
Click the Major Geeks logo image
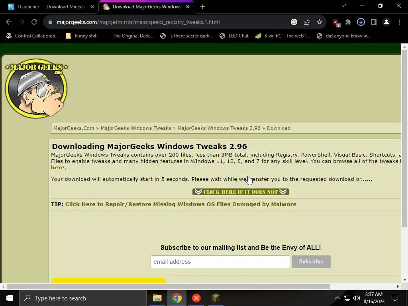click(36, 88)
